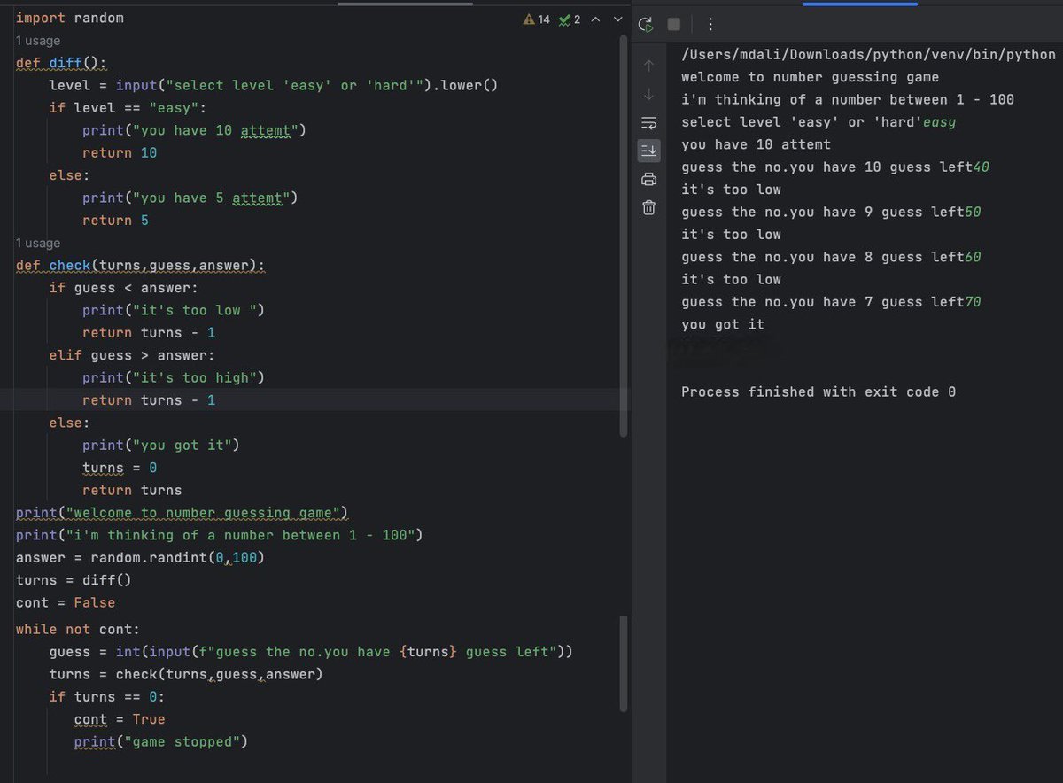This screenshot has width=1063, height=783.
Task: Clear the console with the trash icon
Action: (649, 206)
